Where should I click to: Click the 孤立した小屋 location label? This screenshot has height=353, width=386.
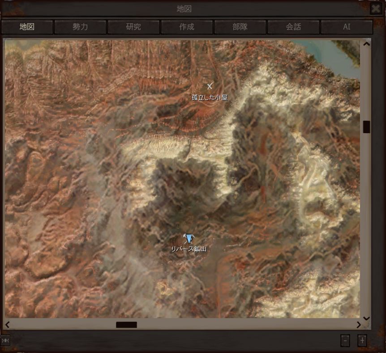[210, 97]
